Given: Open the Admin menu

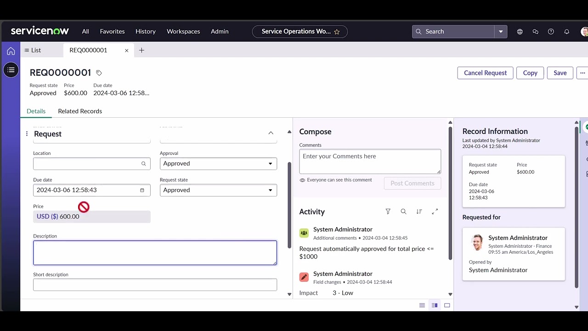Looking at the screenshot, I should (x=220, y=31).
